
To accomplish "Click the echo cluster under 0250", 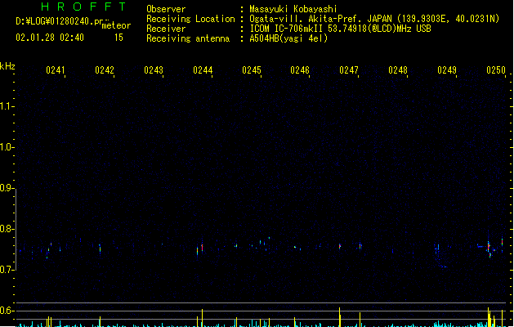I will [489, 249].
